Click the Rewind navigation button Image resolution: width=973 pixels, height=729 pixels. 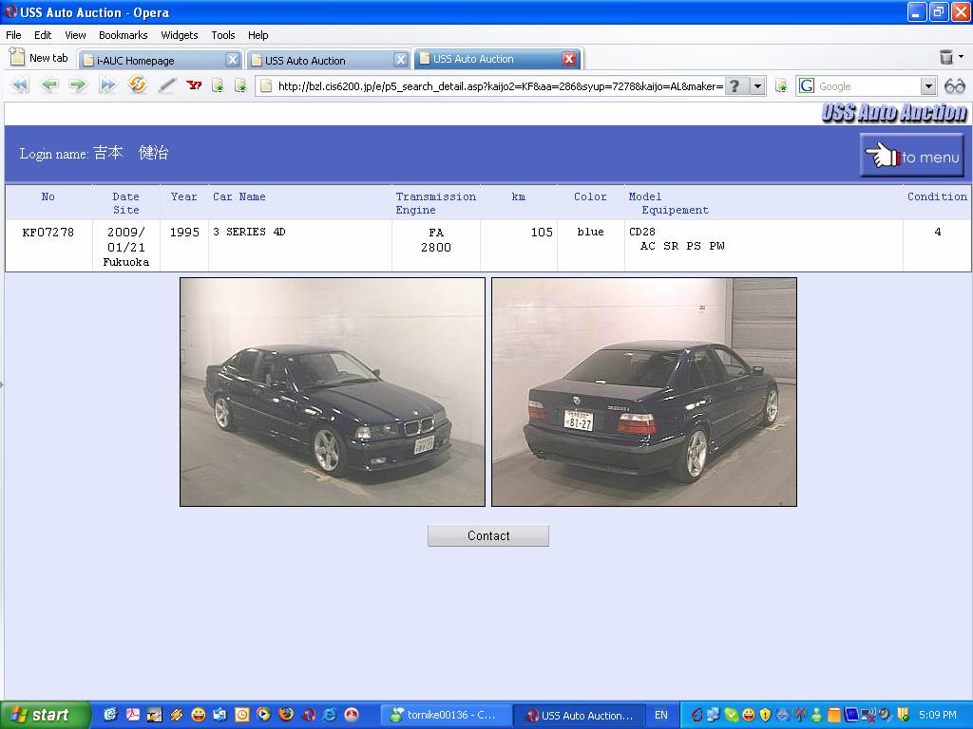point(20,85)
